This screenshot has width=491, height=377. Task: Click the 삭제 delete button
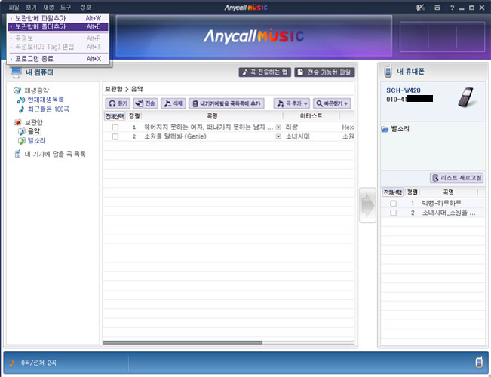coord(173,103)
